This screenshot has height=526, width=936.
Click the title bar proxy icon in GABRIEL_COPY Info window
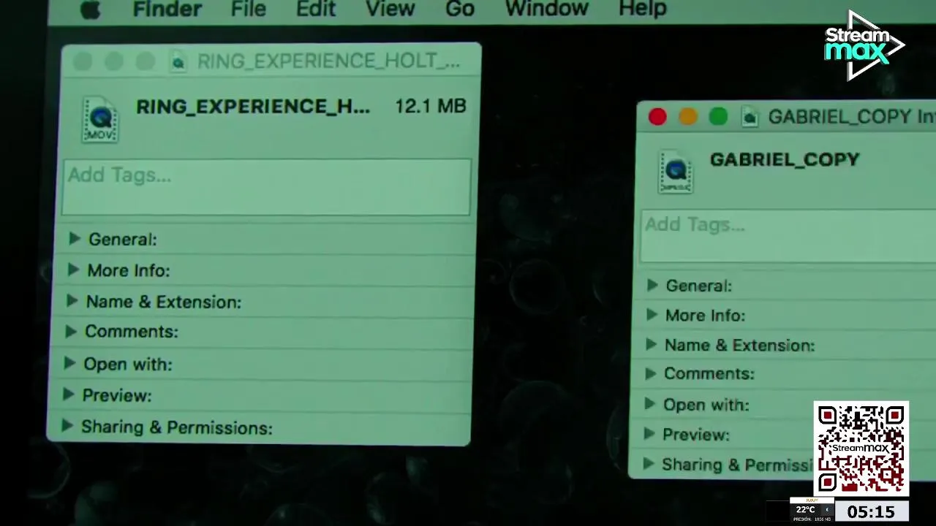coord(750,117)
